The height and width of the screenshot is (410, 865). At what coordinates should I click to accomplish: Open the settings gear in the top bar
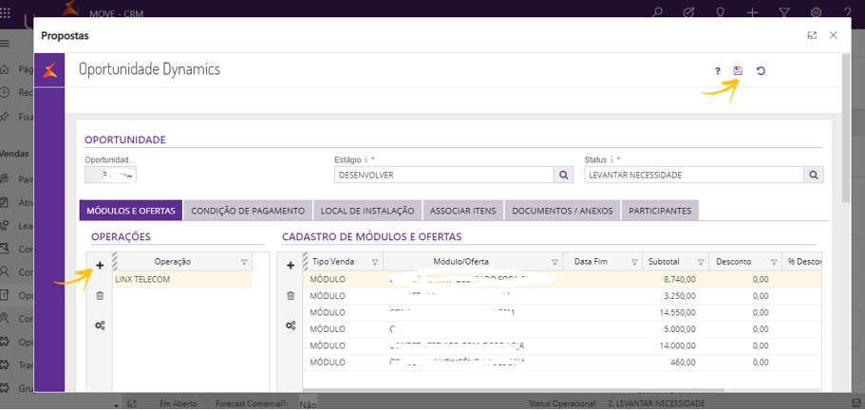coord(816,11)
